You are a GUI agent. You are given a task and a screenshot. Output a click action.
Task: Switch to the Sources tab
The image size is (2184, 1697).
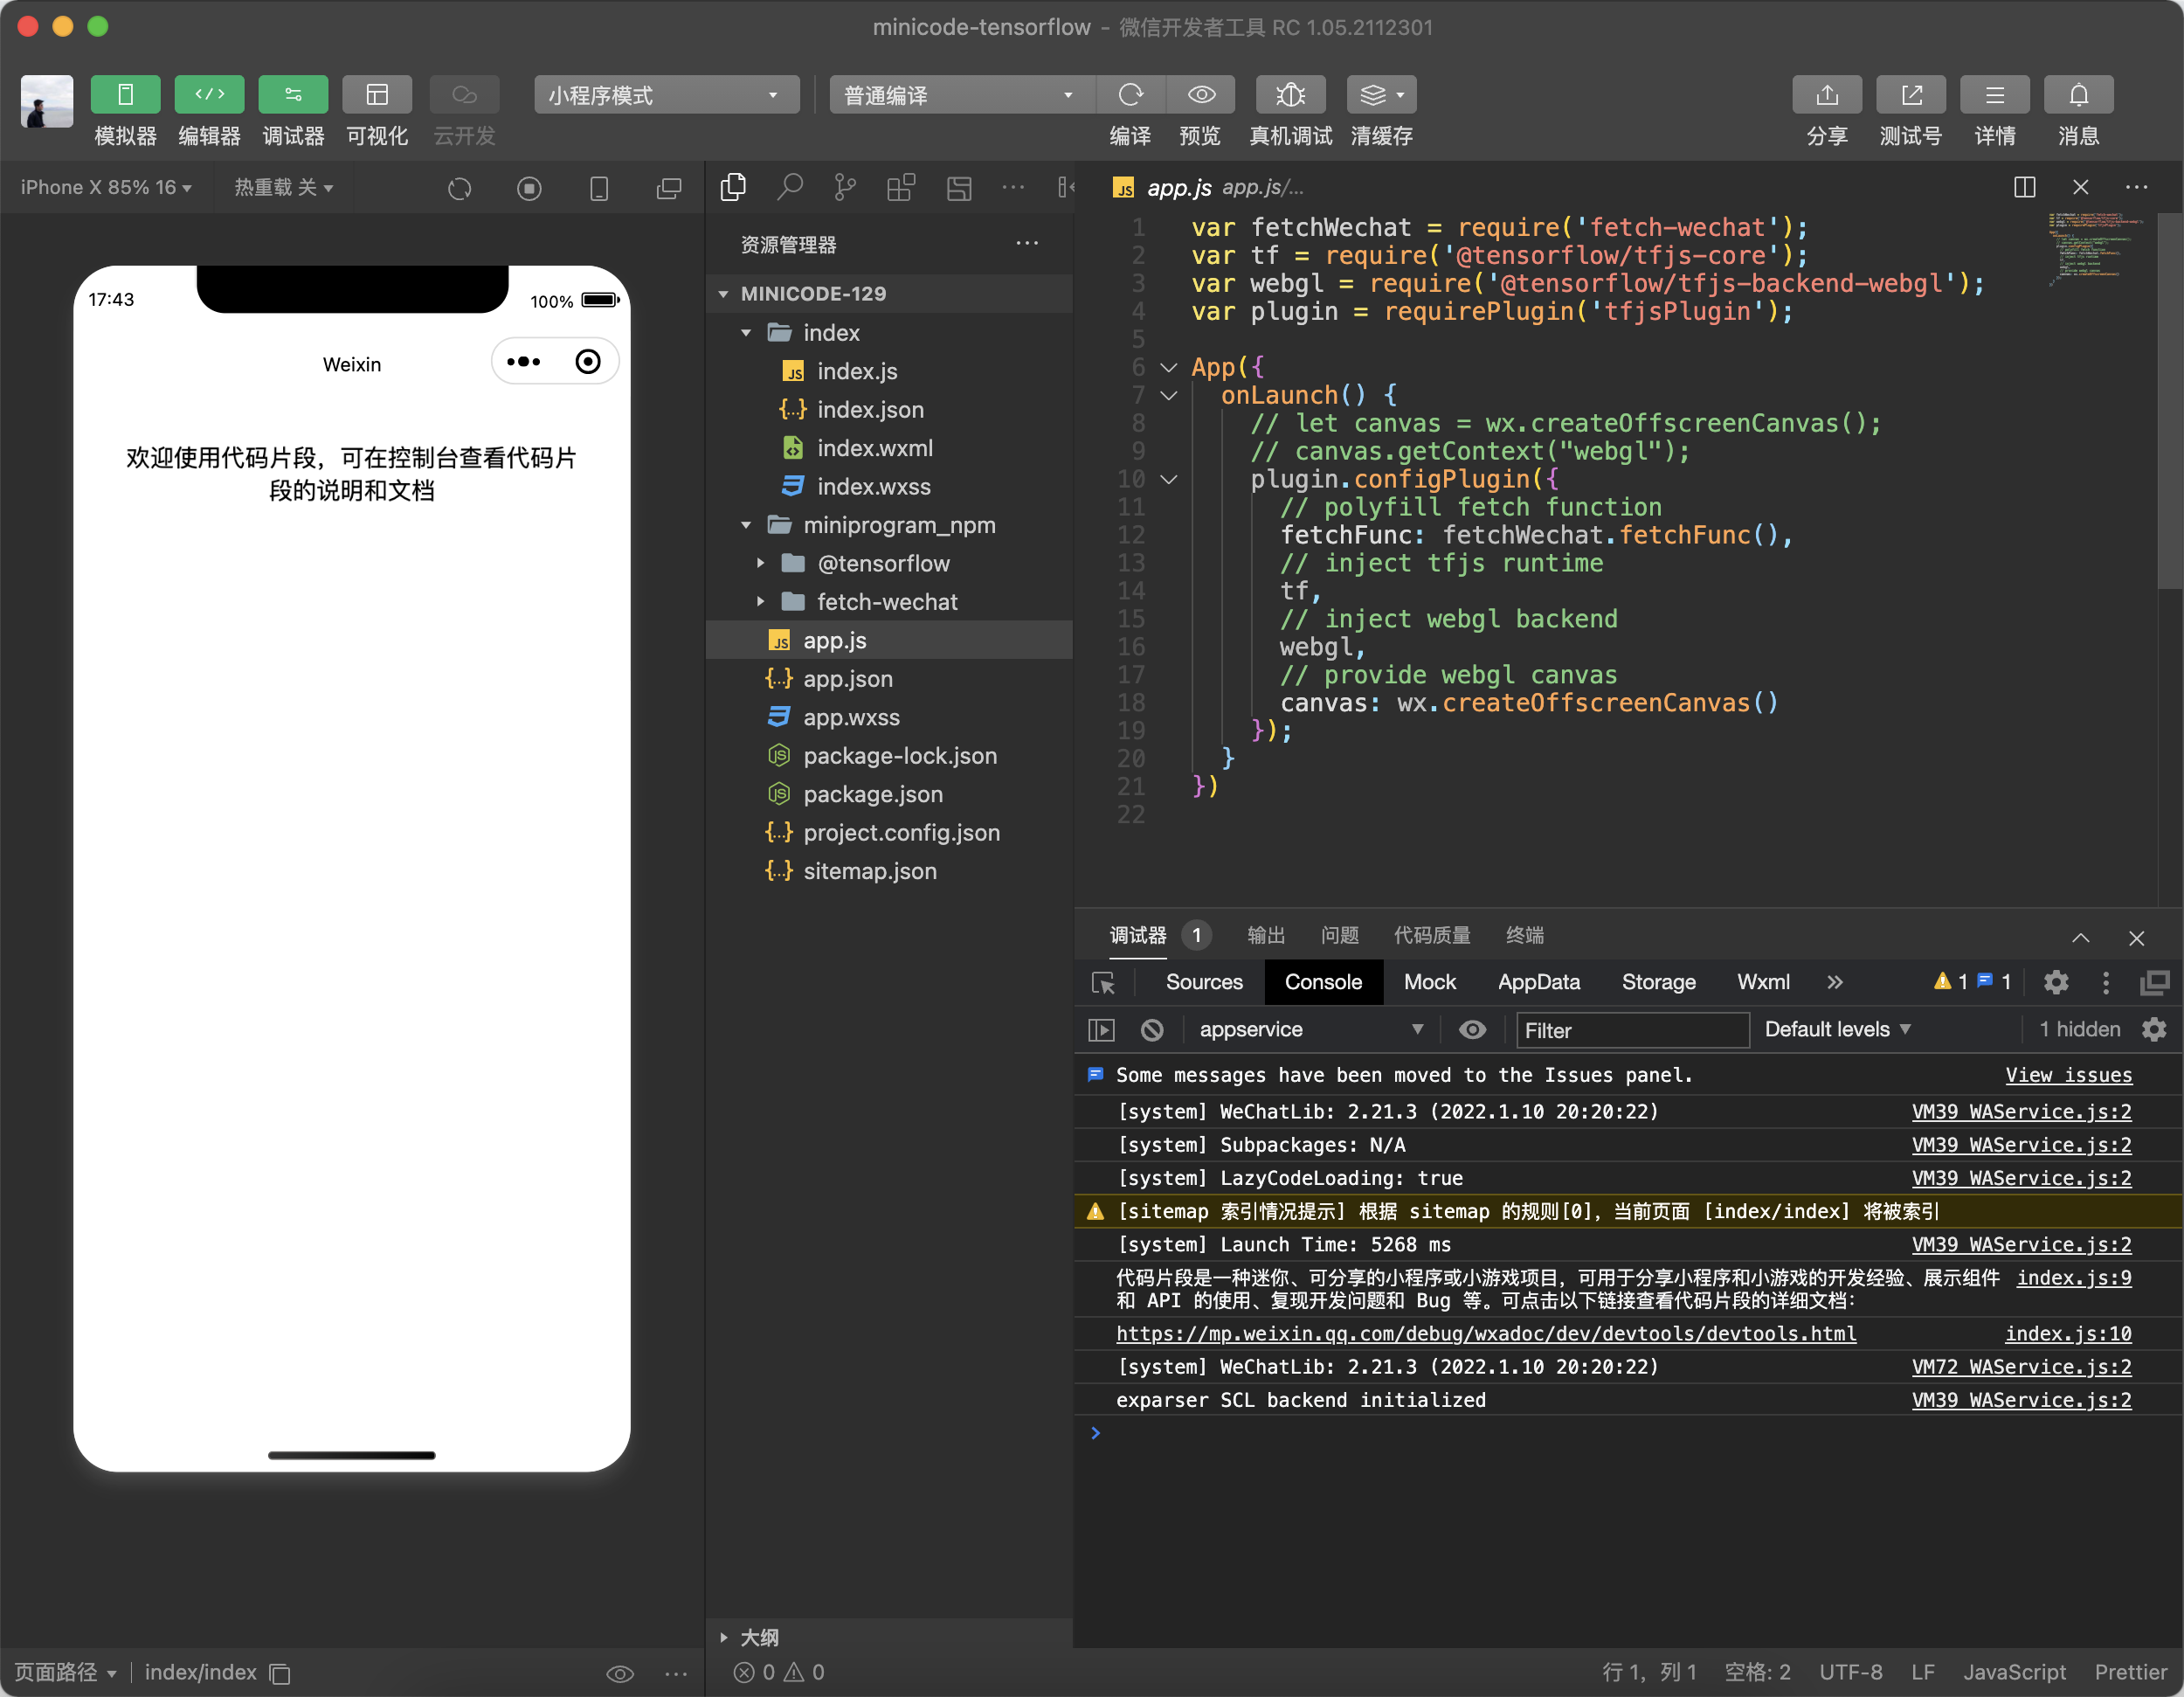[x=1203, y=982]
